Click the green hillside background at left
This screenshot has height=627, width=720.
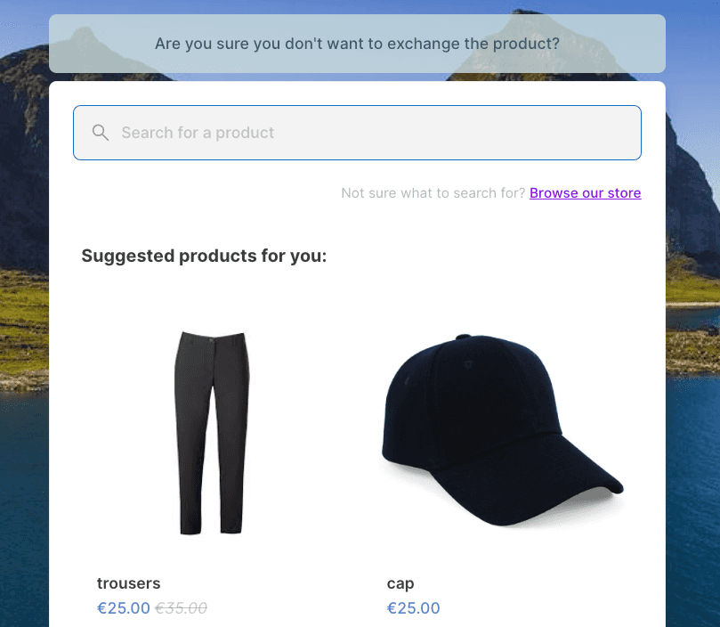coord(23,322)
